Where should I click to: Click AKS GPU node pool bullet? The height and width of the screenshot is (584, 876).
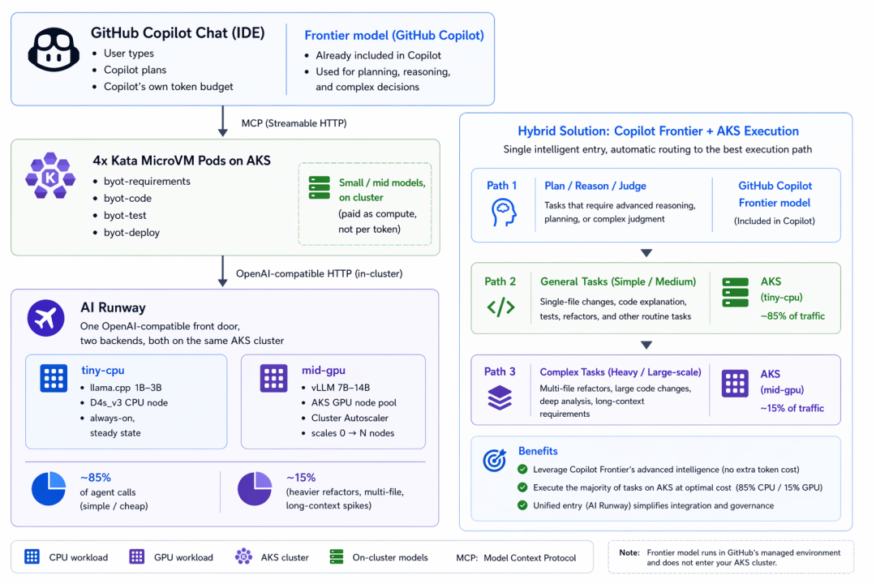pos(354,402)
